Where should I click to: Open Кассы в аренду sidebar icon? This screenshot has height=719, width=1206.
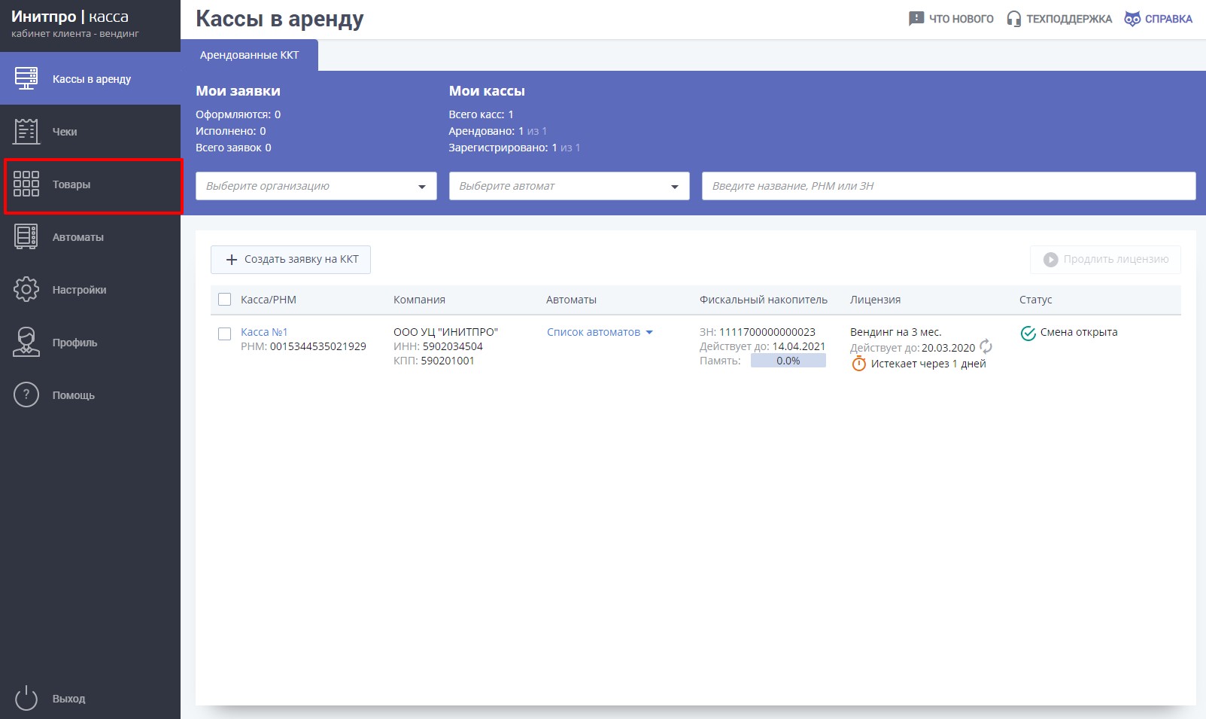pyautogui.click(x=26, y=78)
